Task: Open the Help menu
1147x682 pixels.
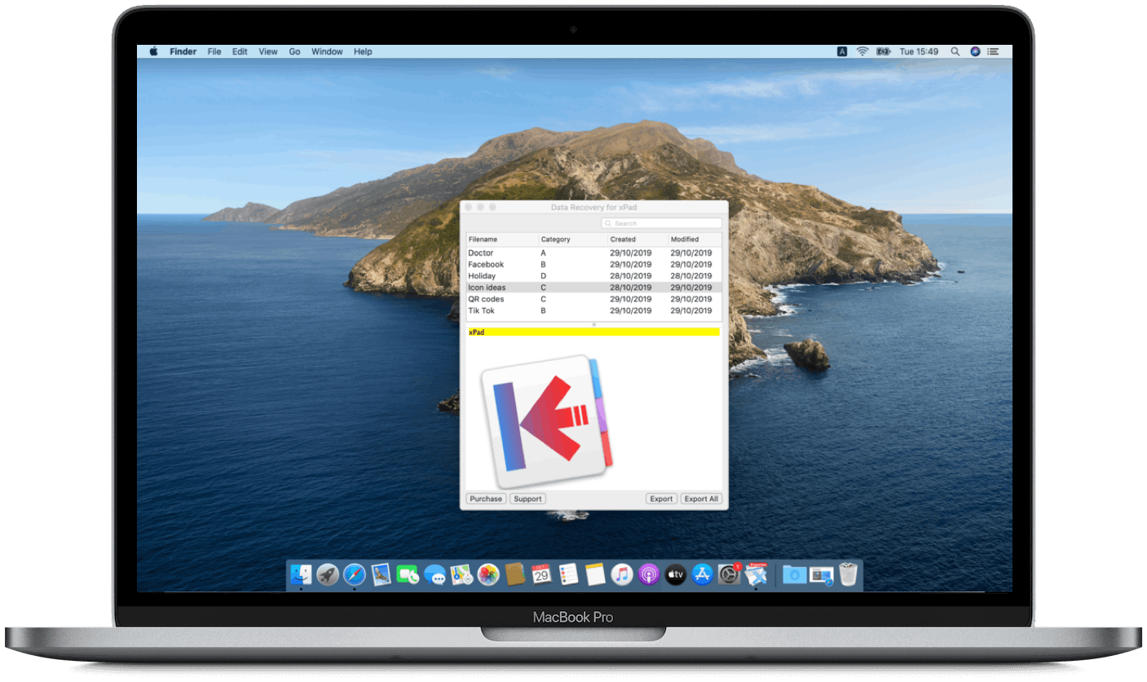Action: tap(363, 51)
